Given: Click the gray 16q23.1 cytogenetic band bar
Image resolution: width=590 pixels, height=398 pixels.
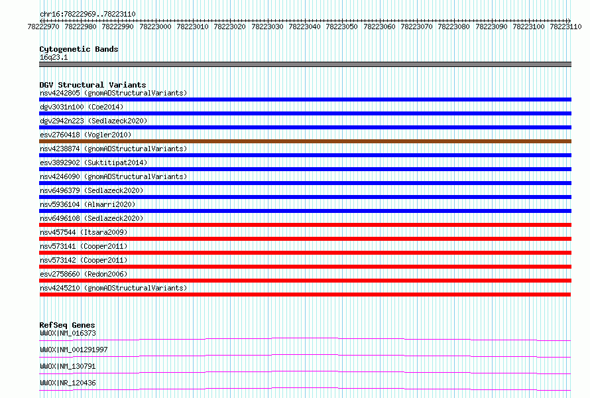Looking at the screenshot, I should (x=305, y=64).
